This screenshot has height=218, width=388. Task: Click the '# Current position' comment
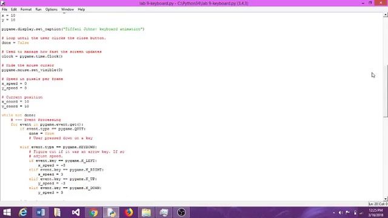pos(22,97)
